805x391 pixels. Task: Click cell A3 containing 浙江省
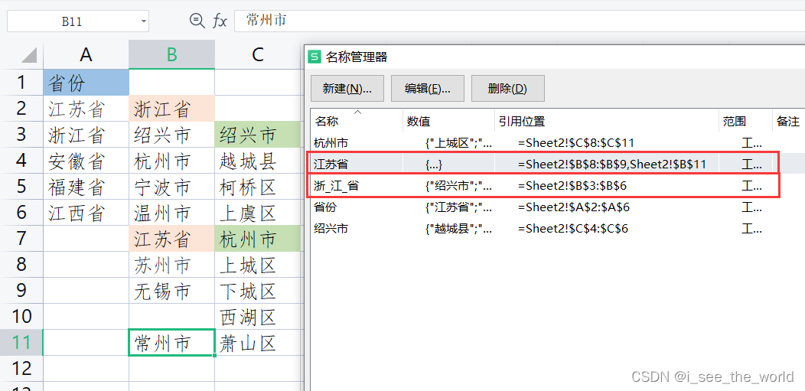86,135
